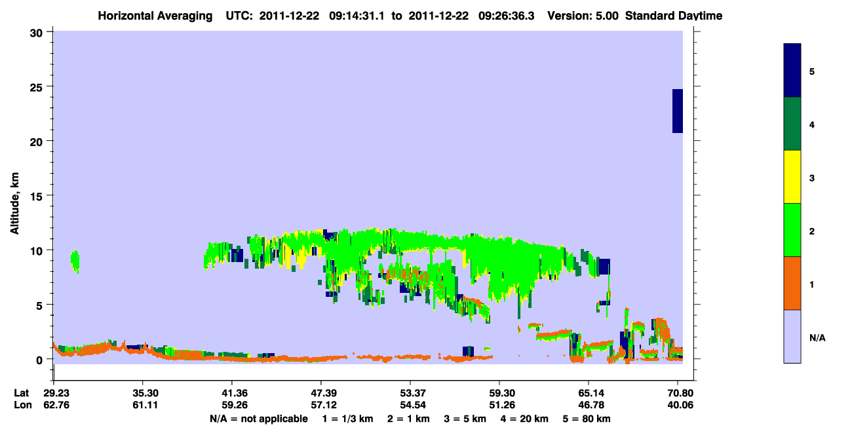
Task: Click the dark blue block near 22 km altitude
Action: point(678,111)
